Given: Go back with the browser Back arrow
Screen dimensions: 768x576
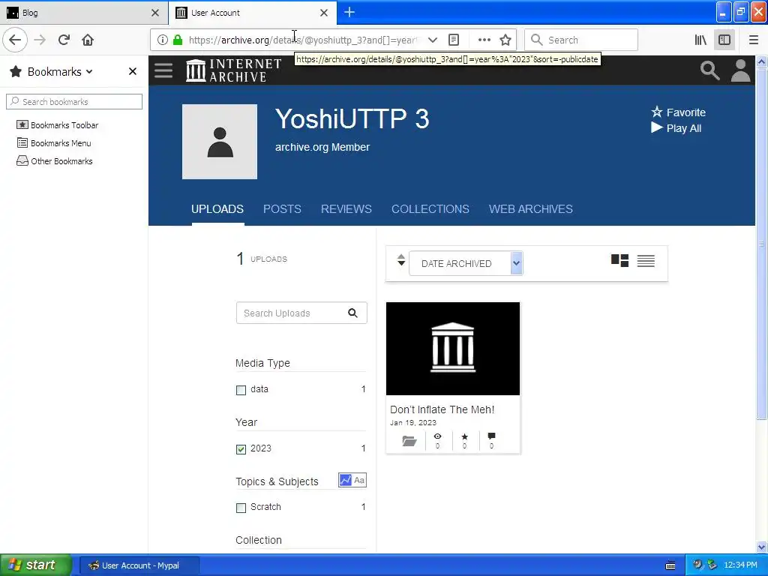Looking at the screenshot, I should [15, 40].
